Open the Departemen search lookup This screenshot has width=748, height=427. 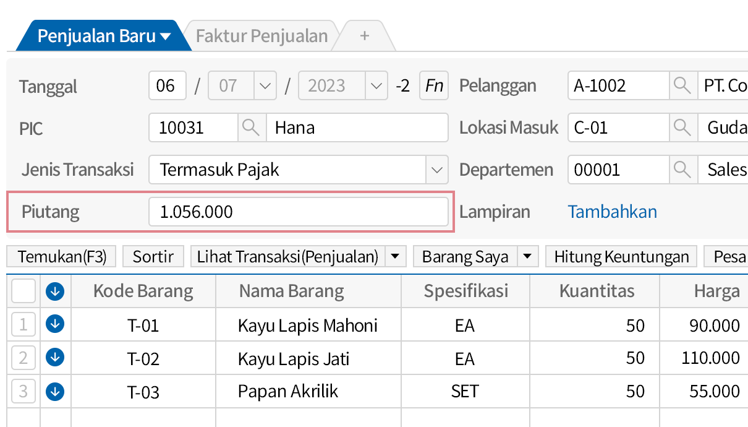(x=682, y=170)
